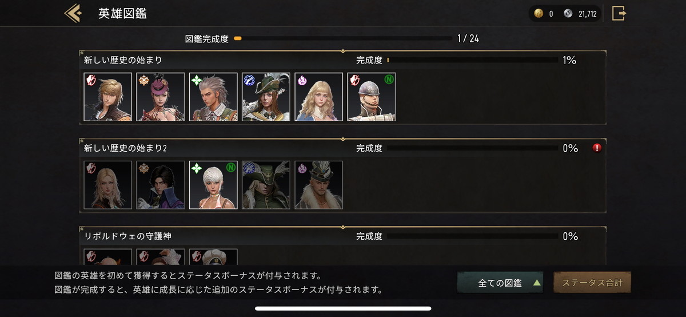The height and width of the screenshot is (317, 686).
Task: Tap the gold coin currency icon
Action: pos(539,14)
